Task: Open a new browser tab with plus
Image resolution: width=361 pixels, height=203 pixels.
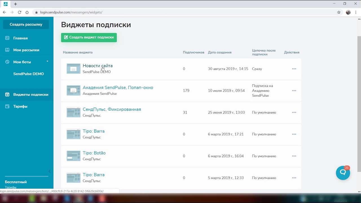Action: [x=16, y=4]
